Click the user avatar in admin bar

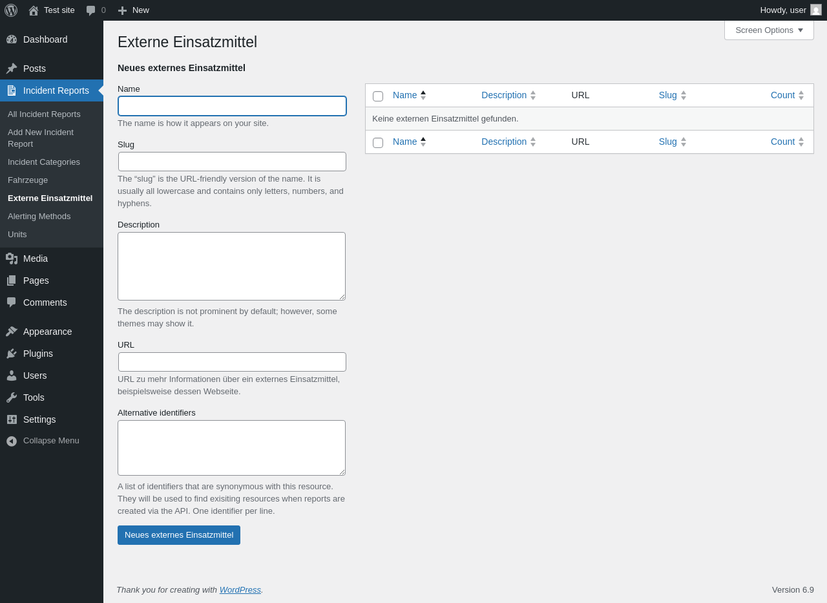(x=816, y=10)
